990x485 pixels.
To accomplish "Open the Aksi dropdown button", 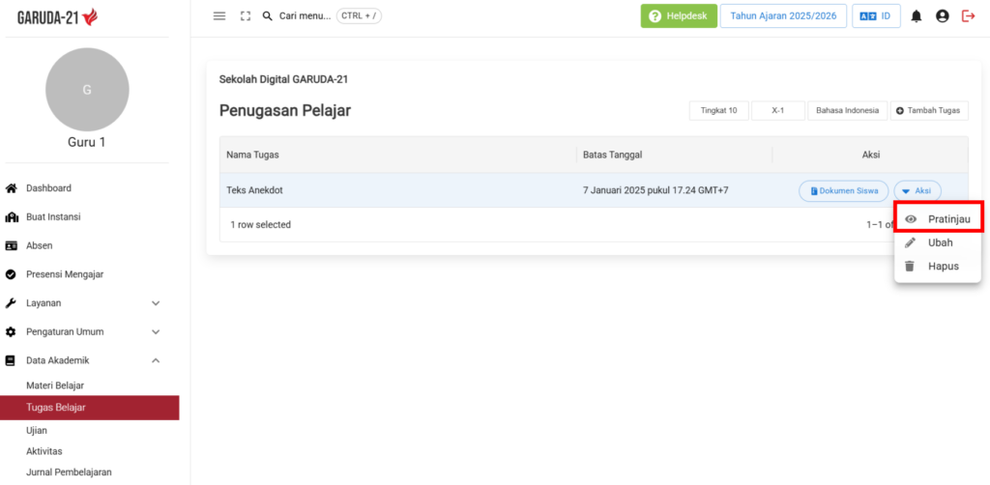I will pyautogui.click(x=917, y=190).
